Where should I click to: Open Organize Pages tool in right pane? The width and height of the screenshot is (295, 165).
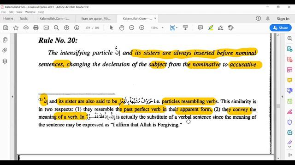click(290, 70)
